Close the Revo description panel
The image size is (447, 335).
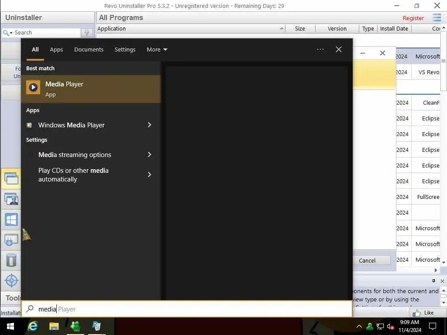click(x=442, y=281)
